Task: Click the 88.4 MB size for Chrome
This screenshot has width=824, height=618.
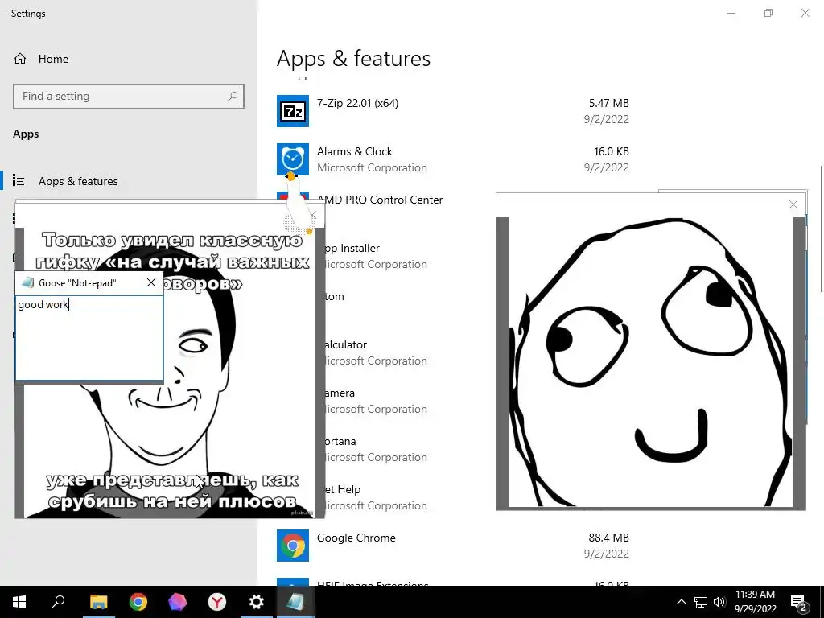Action: [608, 538]
